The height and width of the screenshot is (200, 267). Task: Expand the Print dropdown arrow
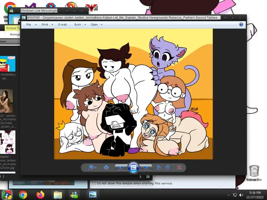(52, 25)
